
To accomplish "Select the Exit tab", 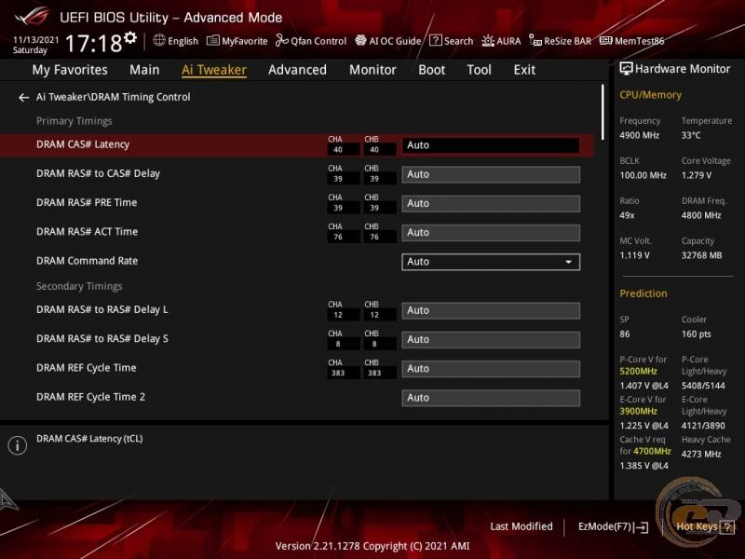I will (x=524, y=70).
